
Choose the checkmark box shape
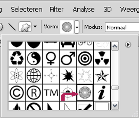click(x=85, y=106)
